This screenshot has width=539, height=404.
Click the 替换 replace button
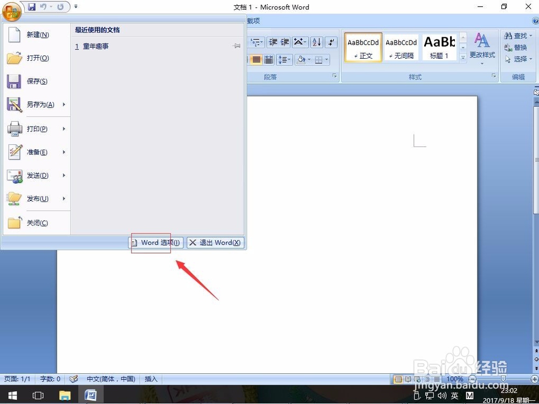tap(516, 47)
